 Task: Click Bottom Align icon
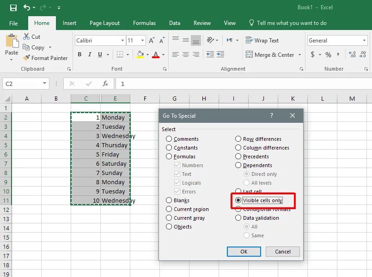tap(196, 40)
